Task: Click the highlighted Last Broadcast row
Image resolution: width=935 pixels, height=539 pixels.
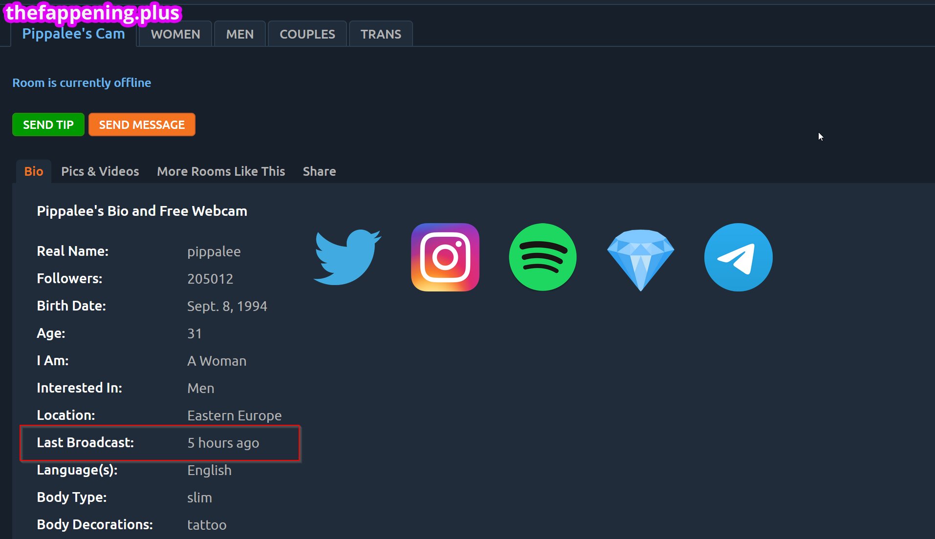Action: 160,443
